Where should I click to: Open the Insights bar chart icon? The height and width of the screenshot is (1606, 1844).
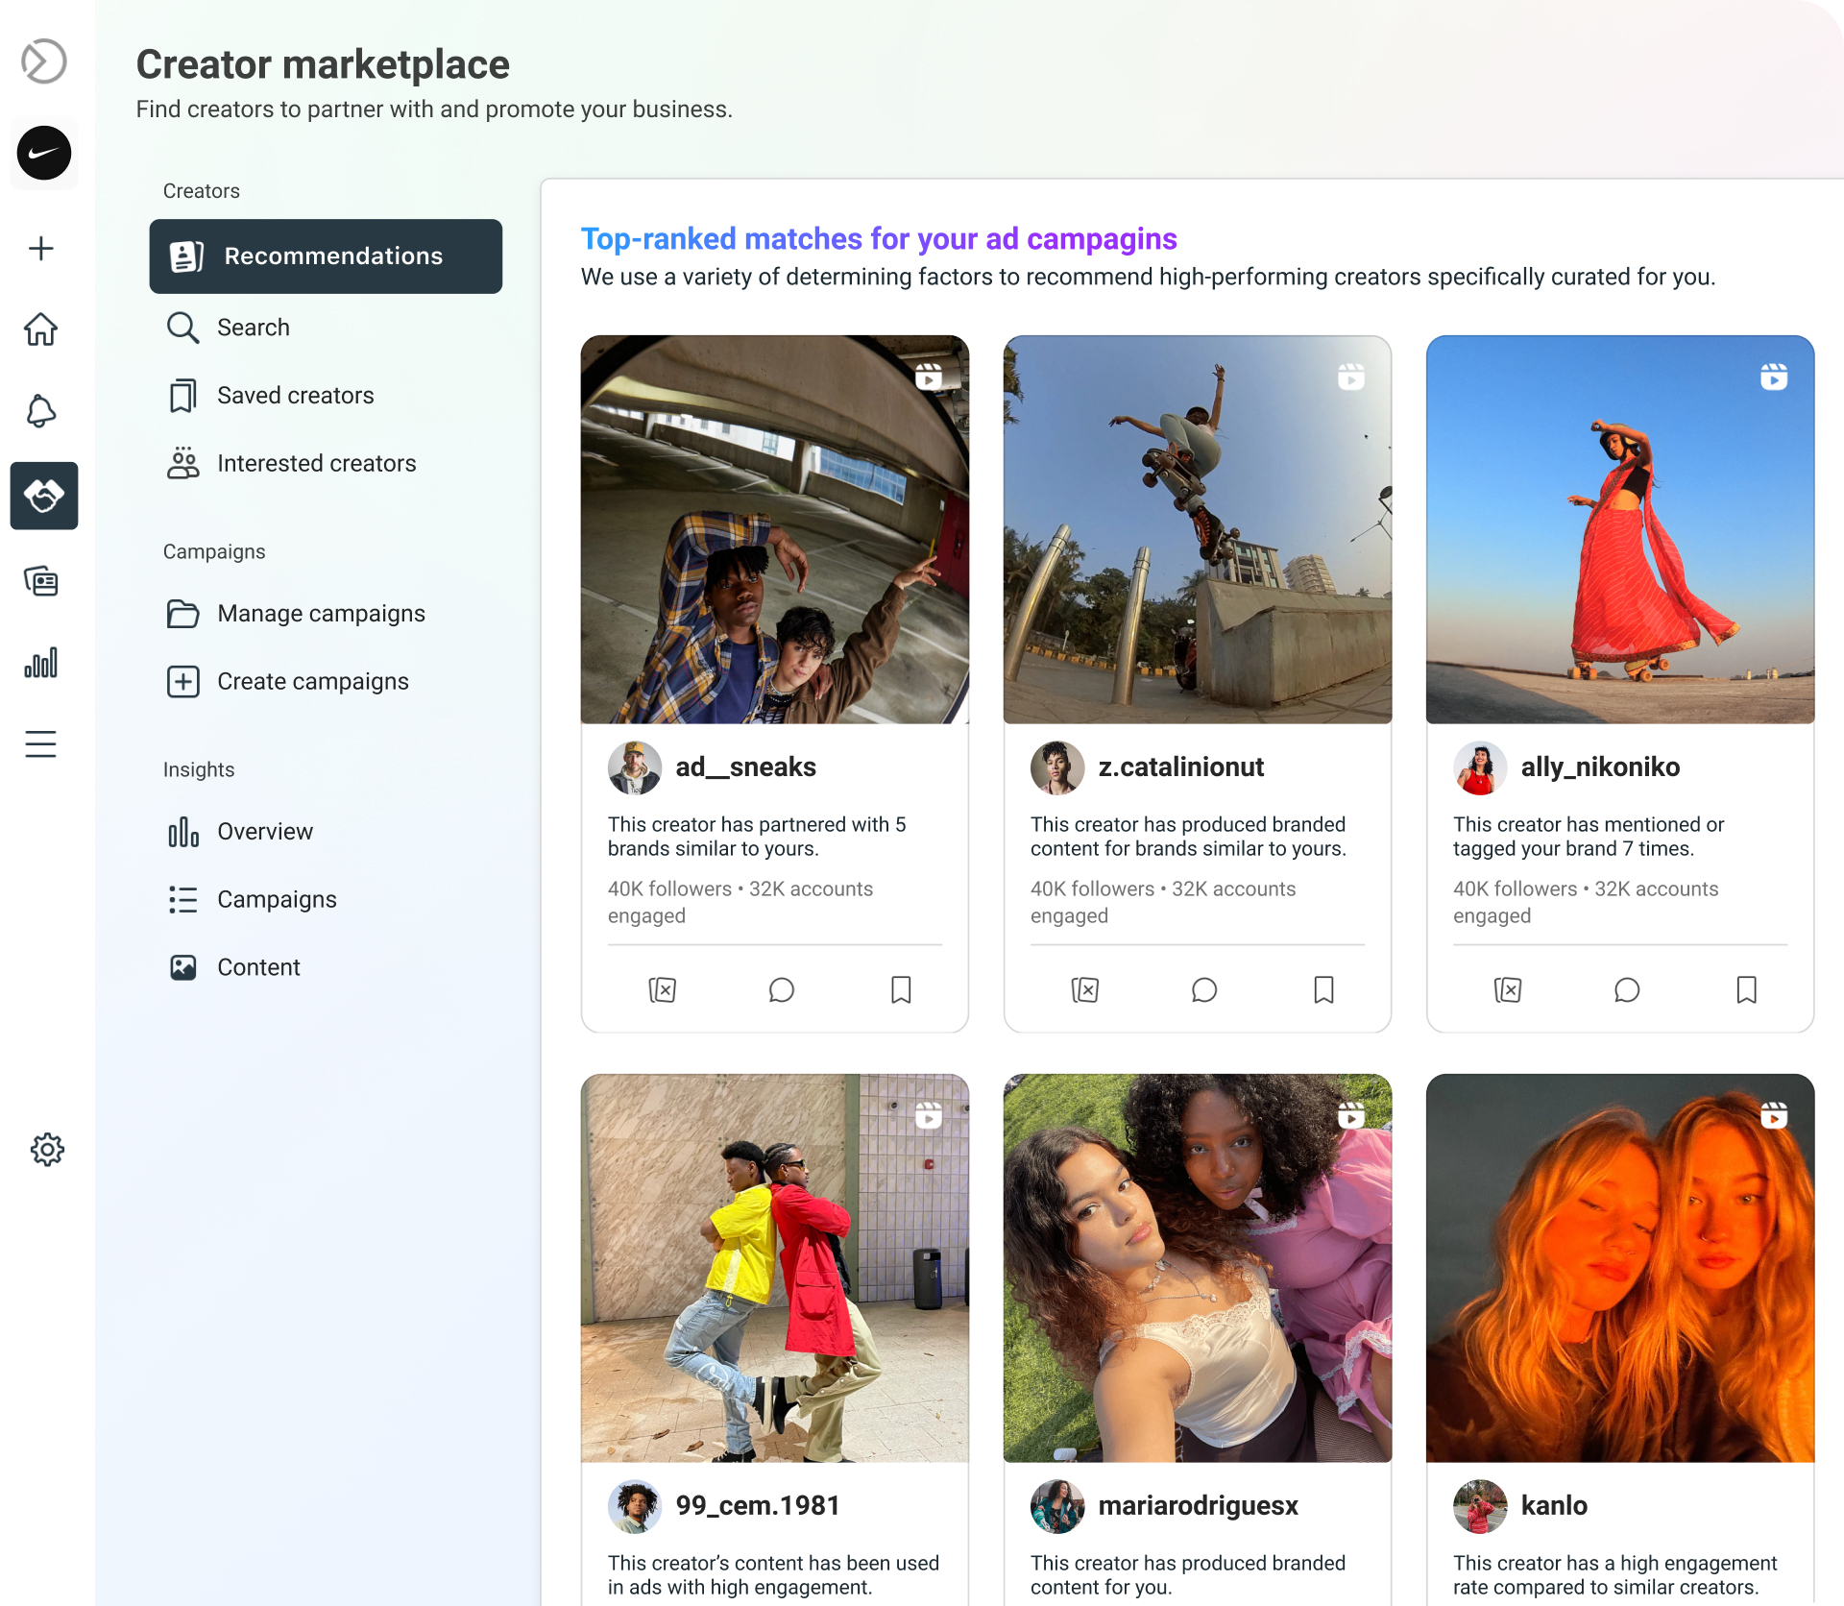41,662
